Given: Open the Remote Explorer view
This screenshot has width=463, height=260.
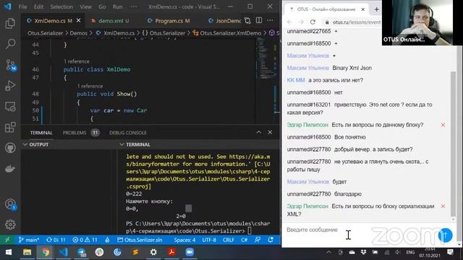Looking at the screenshot, I should [10, 107].
